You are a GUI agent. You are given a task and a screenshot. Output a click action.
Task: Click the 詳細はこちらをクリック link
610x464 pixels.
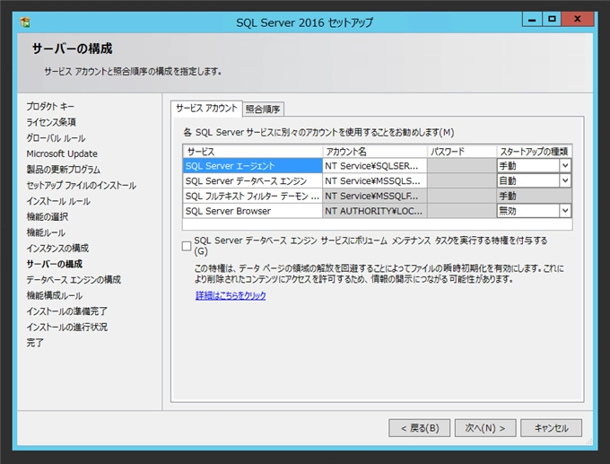231,295
